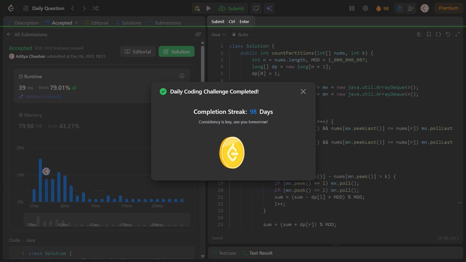
Task: Open settings gear in top bar
Action: 365,8
